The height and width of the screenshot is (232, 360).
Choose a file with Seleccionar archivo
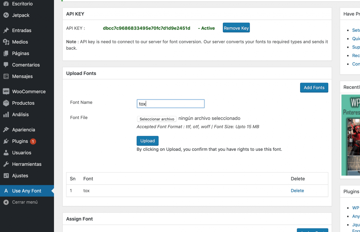click(x=157, y=119)
